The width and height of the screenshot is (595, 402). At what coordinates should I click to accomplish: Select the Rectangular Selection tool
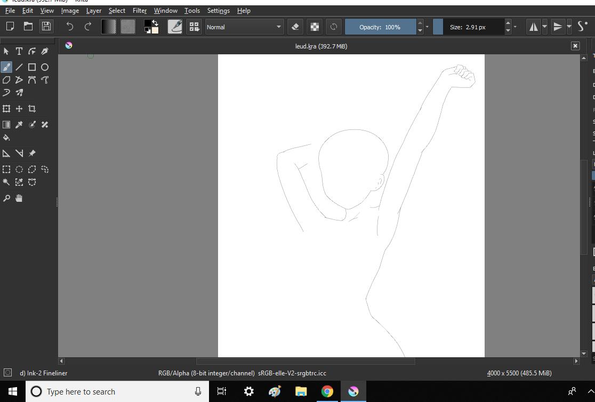pyautogui.click(x=6, y=169)
